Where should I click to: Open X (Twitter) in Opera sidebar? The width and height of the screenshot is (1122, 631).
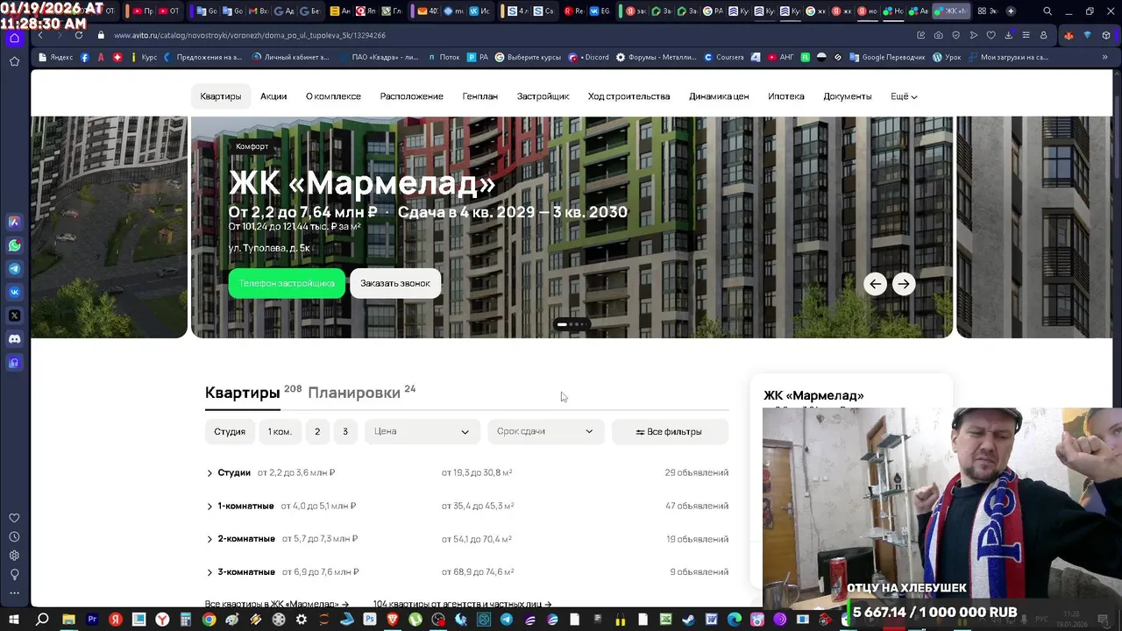pyautogui.click(x=14, y=315)
